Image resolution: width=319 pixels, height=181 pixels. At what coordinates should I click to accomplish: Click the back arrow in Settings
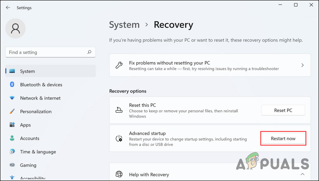(x=8, y=7)
